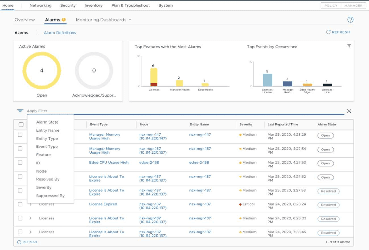
Task: Click the Licenses bar in features chart
Action: click(x=154, y=77)
